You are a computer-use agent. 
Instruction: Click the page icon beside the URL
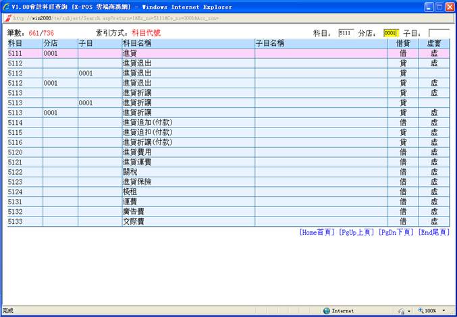(7, 18)
